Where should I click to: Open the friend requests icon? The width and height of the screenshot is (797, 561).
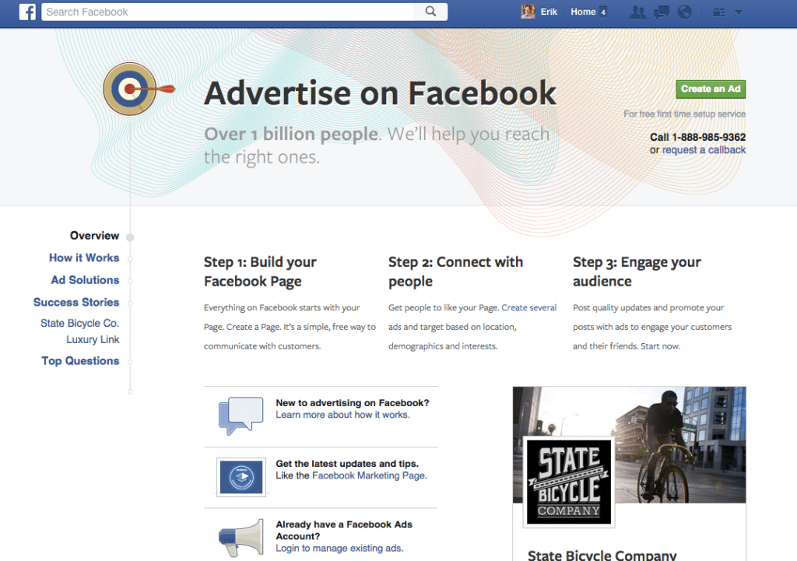(x=638, y=12)
